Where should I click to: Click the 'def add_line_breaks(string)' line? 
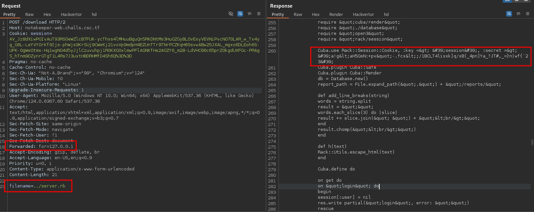point(353,96)
